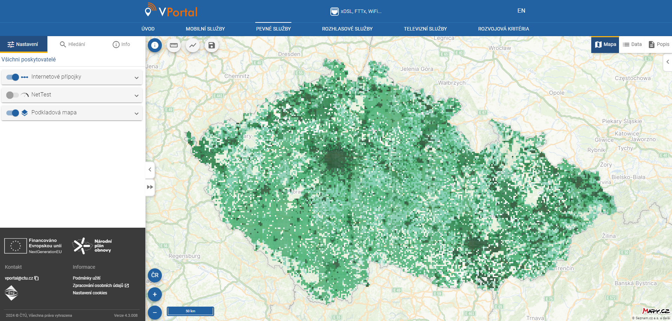The image size is (672, 321).
Task: Click the double-arrow fast forward panel button
Action: [150, 187]
